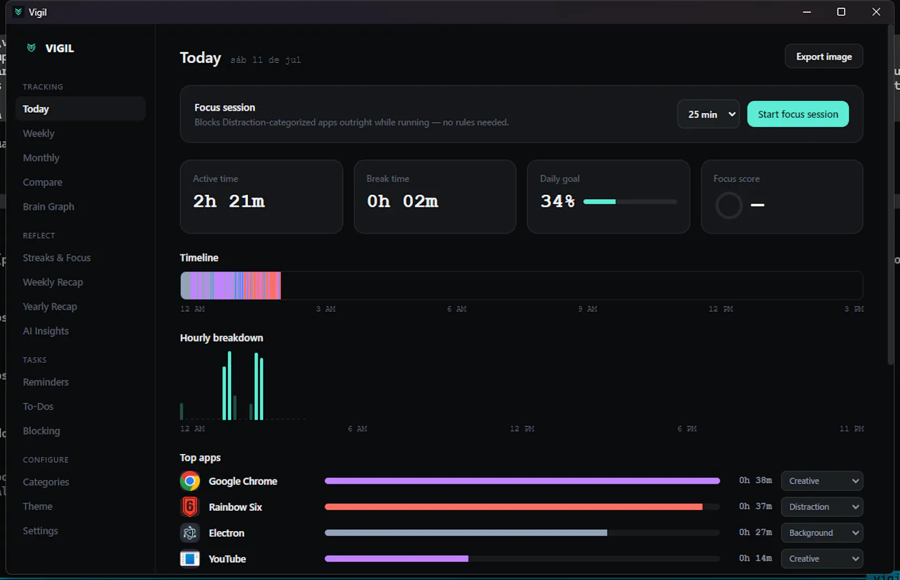Click the 'Google Chrome' app name
The width and height of the screenshot is (900, 580).
pyautogui.click(x=243, y=481)
